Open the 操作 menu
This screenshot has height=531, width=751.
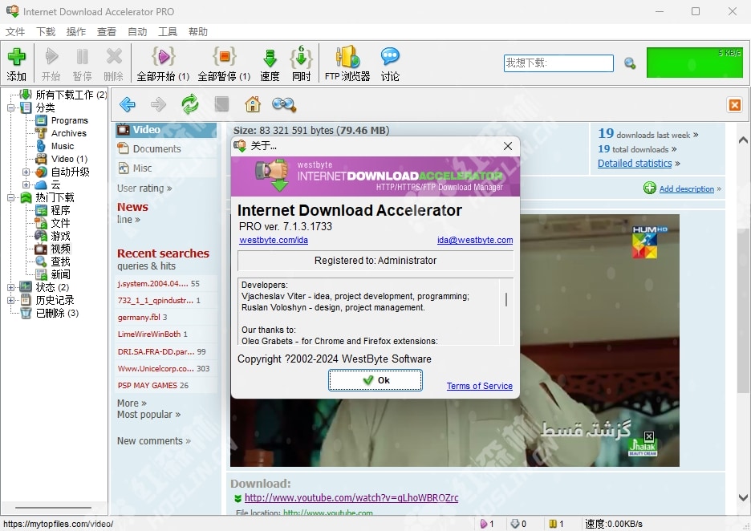click(x=76, y=31)
